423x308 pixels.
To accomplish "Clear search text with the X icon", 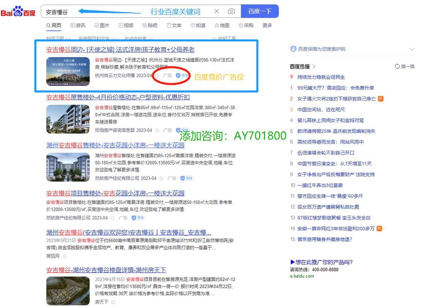I will coord(217,11).
